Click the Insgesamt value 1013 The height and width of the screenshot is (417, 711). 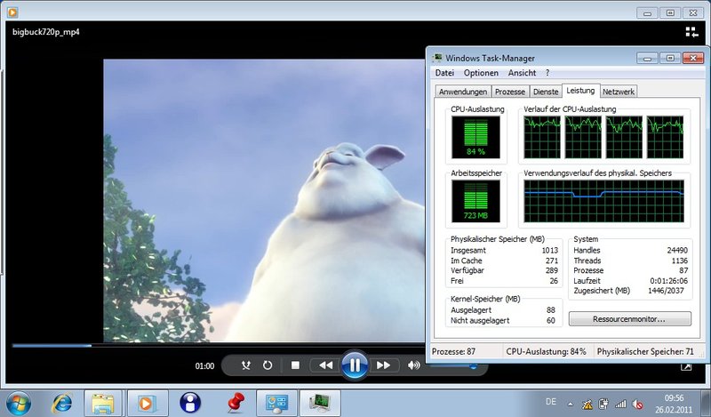pyautogui.click(x=549, y=251)
